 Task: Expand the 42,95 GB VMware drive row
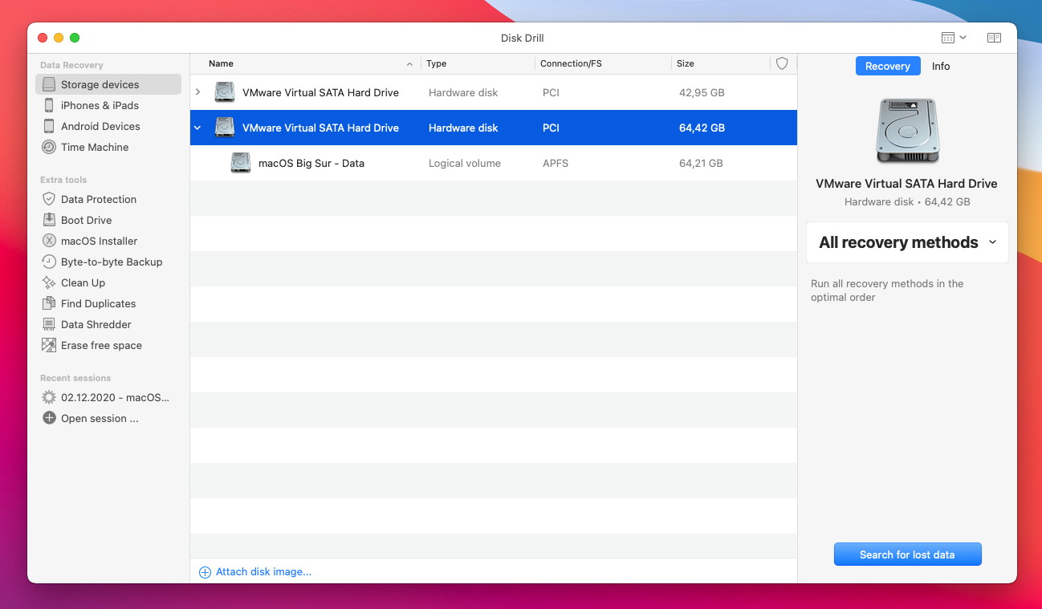(x=198, y=92)
